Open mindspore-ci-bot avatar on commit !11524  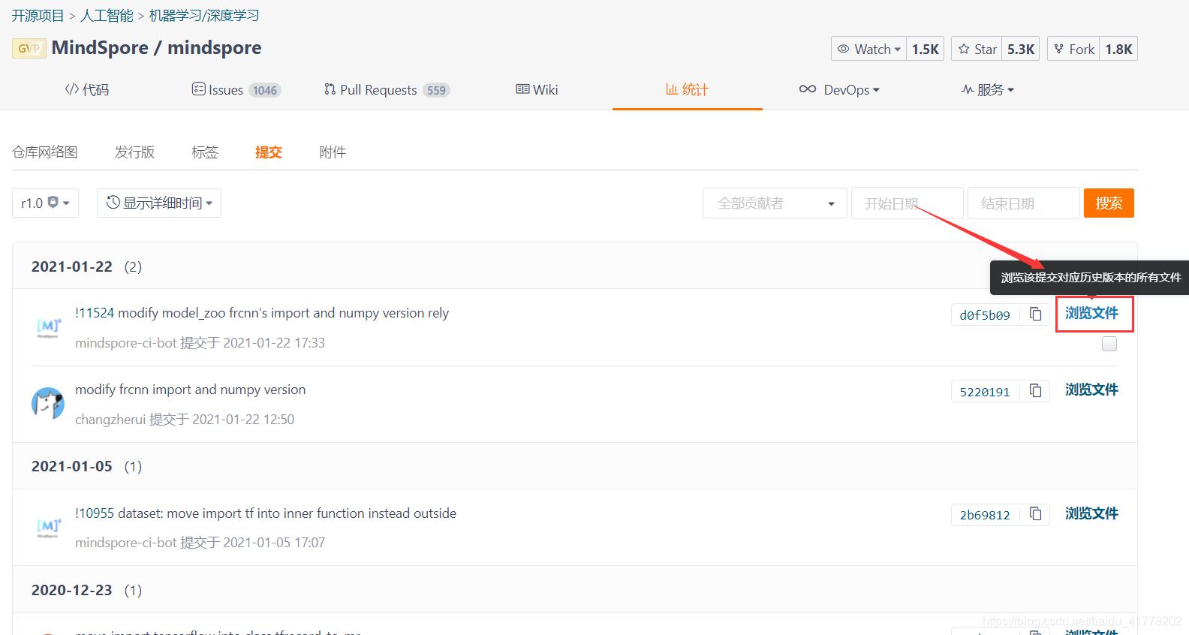point(48,327)
